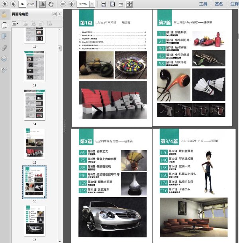Activate the text selection cursor tool
The image size is (239, 243).
pyautogui.click(x=42, y=4)
